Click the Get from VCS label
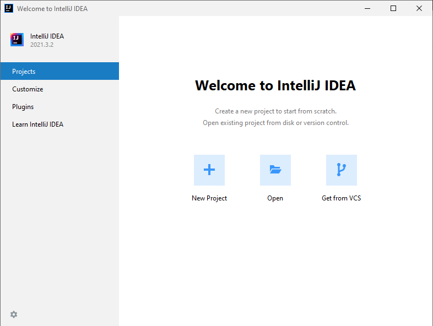The height and width of the screenshot is (326, 433). tap(342, 198)
